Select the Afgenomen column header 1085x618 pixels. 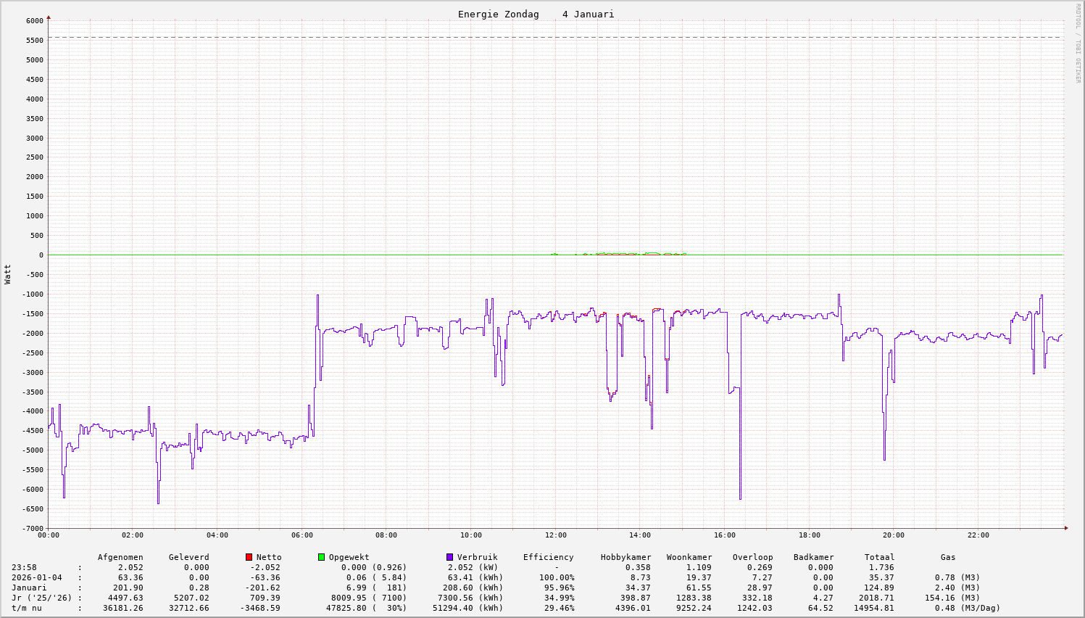[x=120, y=557]
